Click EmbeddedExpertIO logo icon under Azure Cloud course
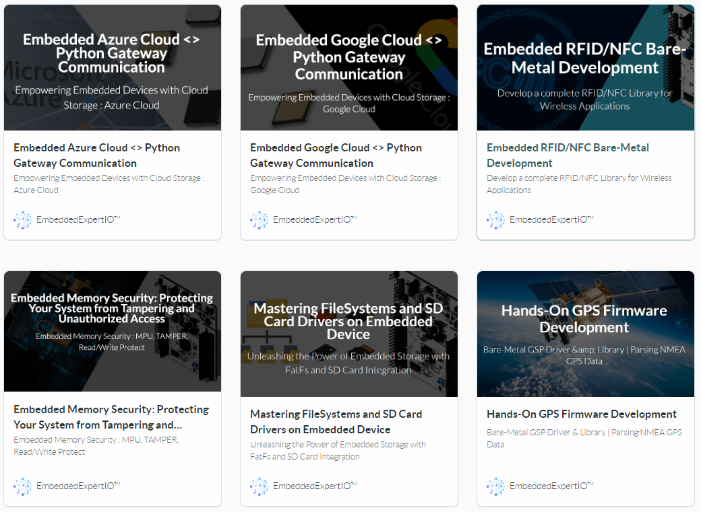This screenshot has width=701, height=512. 22,220
